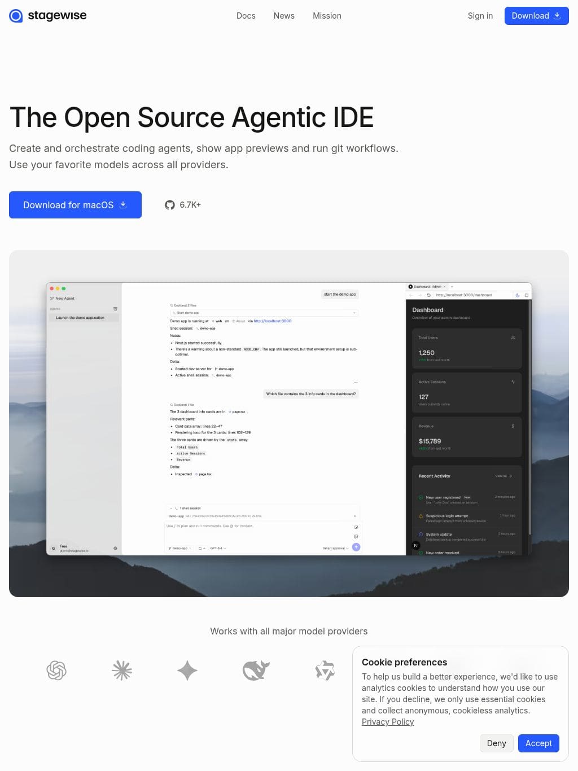Go to the Mission page
The image size is (578, 771).
click(327, 16)
